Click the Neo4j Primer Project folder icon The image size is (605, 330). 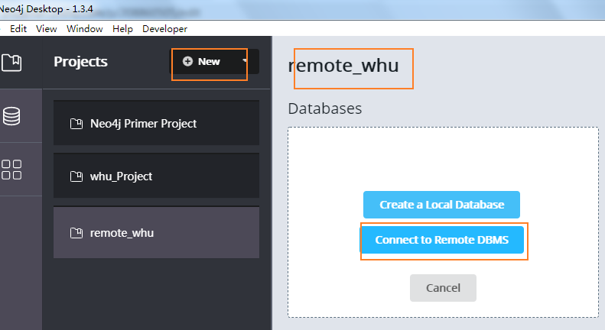[76, 124]
